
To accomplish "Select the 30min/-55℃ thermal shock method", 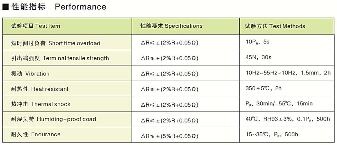I will 279,104.
